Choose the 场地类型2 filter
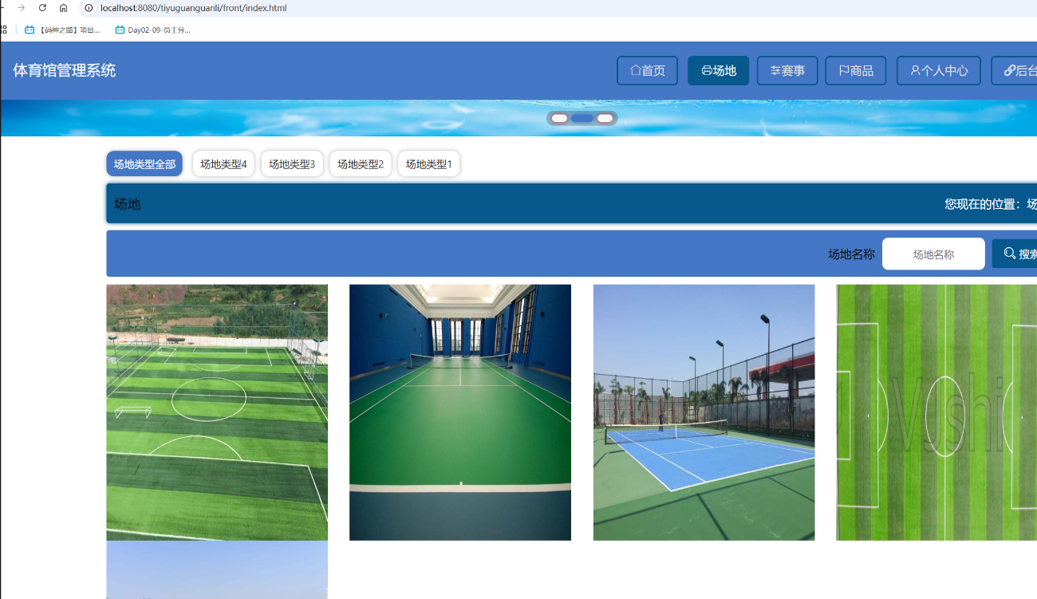This screenshot has width=1037, height=599. click(x=361, y=164)
